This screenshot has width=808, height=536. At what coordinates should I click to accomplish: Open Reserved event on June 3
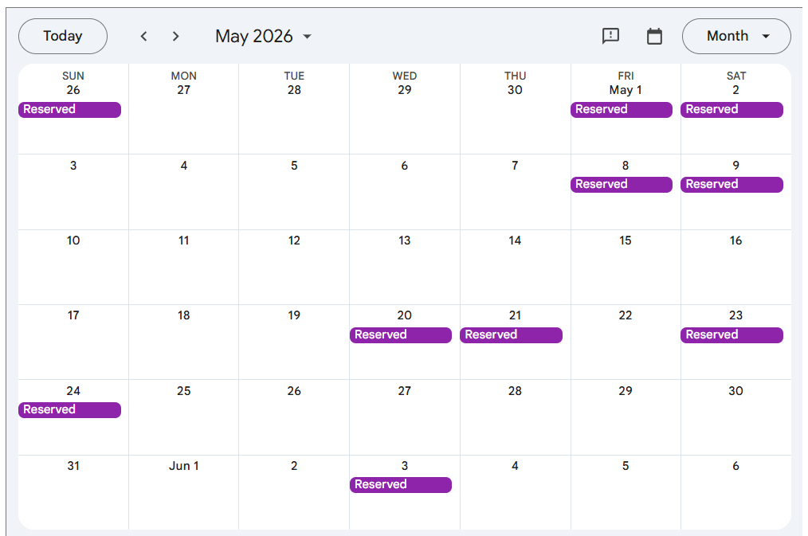point(401,485)
